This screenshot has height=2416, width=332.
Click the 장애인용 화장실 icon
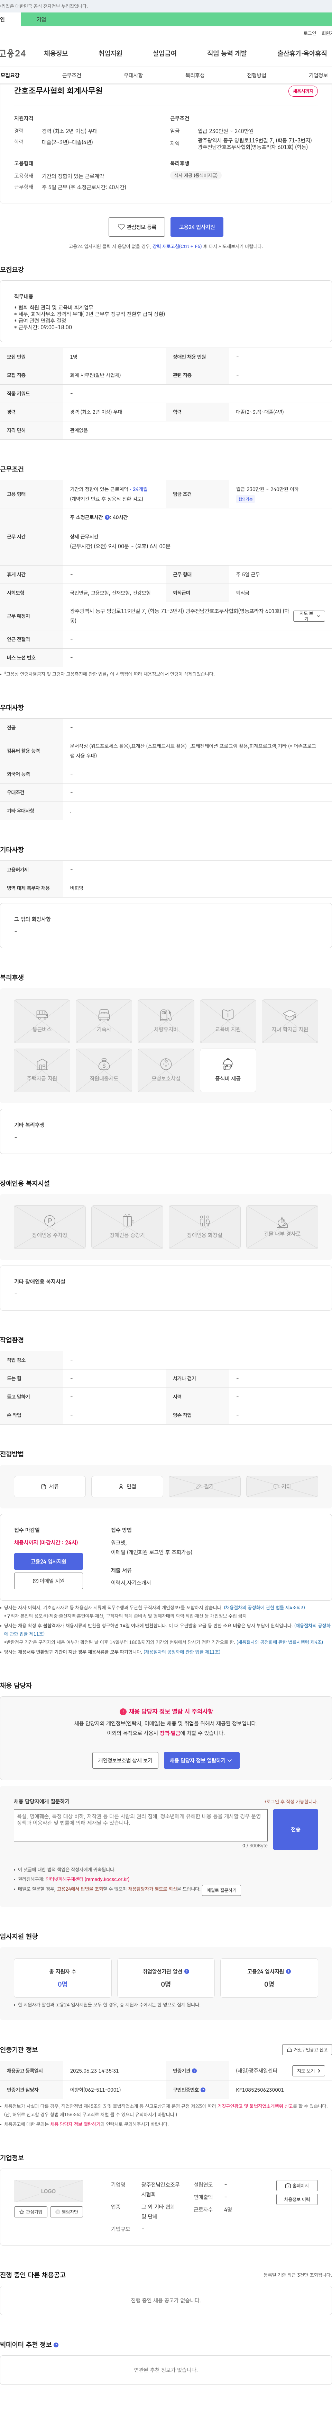tap(205, 1227)
